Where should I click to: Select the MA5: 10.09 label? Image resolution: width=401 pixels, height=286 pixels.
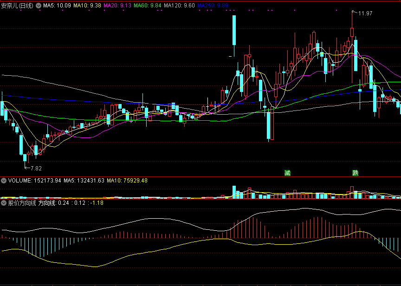(57, 6)
